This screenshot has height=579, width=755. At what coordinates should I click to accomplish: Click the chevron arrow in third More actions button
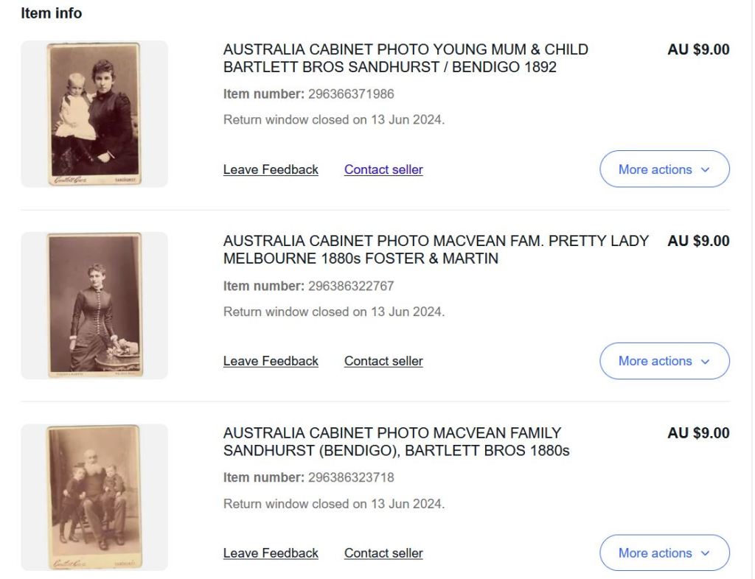click(x=705, y=554)
